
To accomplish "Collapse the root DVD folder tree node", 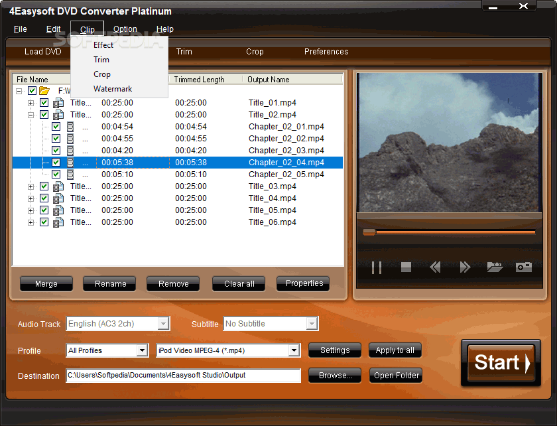I will point(19,91).
